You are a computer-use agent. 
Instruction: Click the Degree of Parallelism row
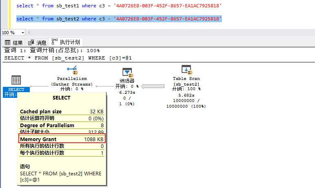pos(62,126)
